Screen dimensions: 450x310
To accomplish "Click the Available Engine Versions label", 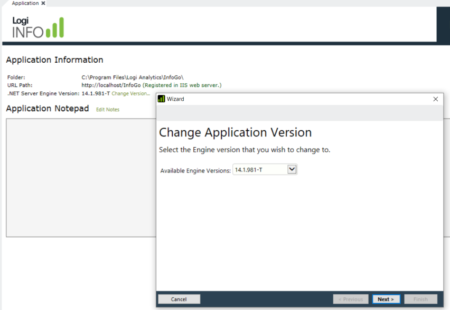I will pyautogui.click(x=195, y=171).
